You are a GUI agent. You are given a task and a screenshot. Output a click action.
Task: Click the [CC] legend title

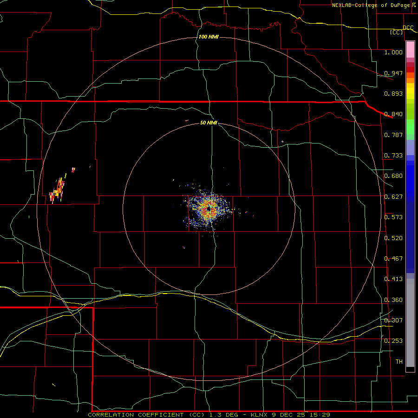coord(397,32)
